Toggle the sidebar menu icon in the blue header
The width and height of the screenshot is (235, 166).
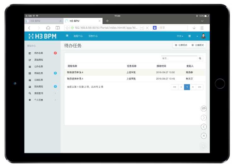67,36
